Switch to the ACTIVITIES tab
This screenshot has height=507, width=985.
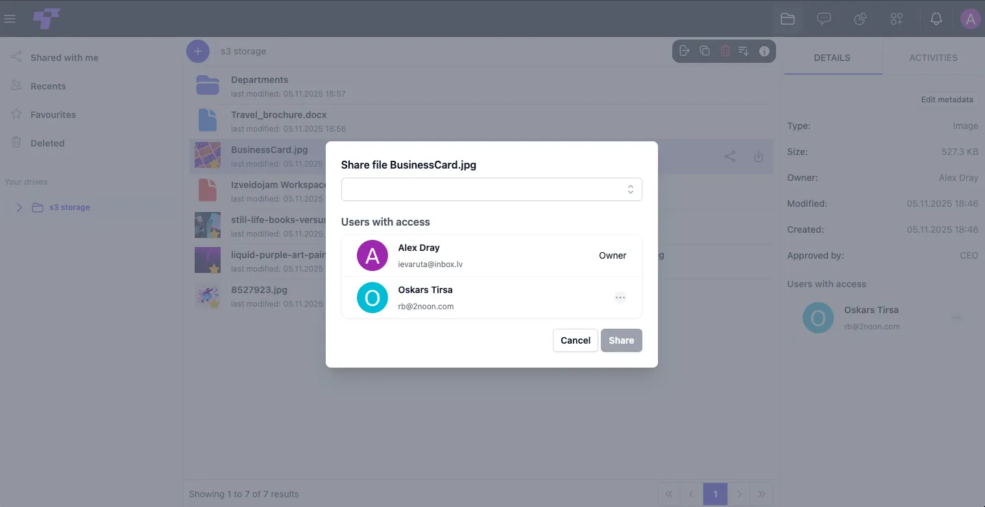[x=933, y=58]
